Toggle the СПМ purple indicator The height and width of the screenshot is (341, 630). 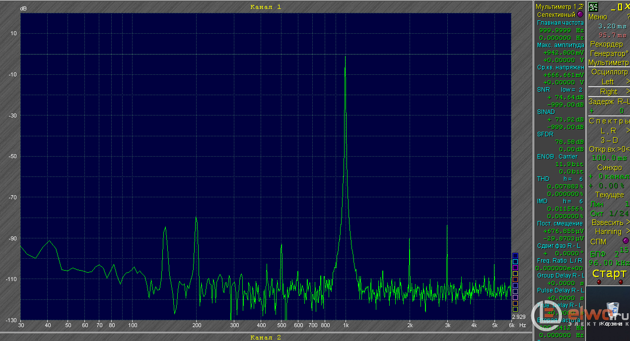pyautogui.click(x=625, y=241)
